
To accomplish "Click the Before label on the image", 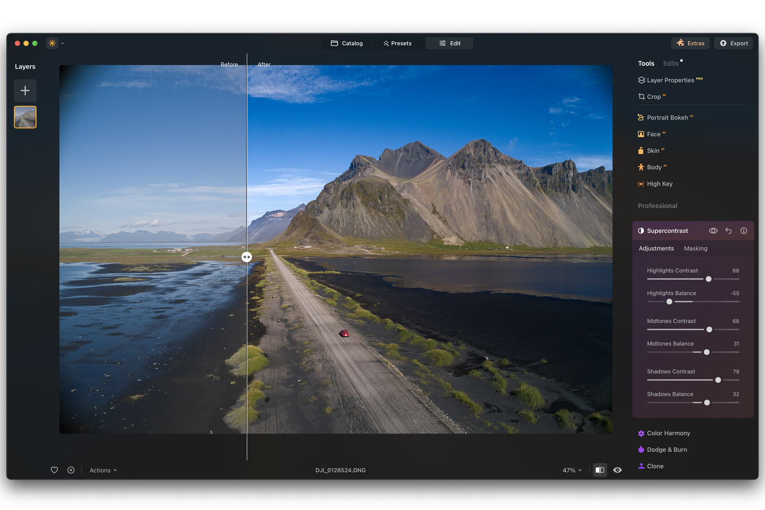I will tap(229, 65).
